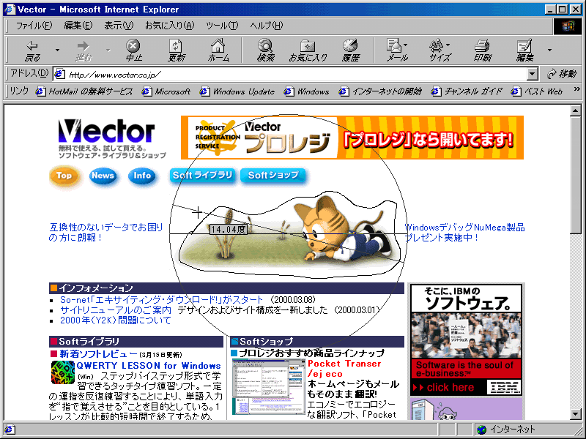Image resolution: width=586 pixels, height=439 pixels.
Task: Expand the Edit button dropdown arrow
Action: (x=549, y=50)
